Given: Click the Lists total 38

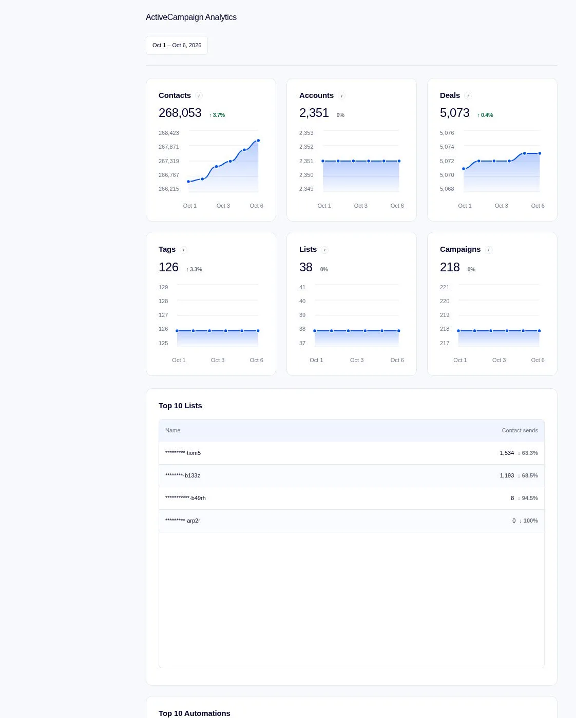Looking at the screenshot, I should [306, 267].
